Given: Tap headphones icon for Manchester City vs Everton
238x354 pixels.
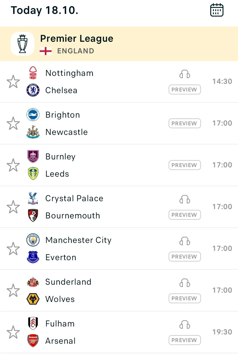Looking at the screenshot, I should pos(185,241).
